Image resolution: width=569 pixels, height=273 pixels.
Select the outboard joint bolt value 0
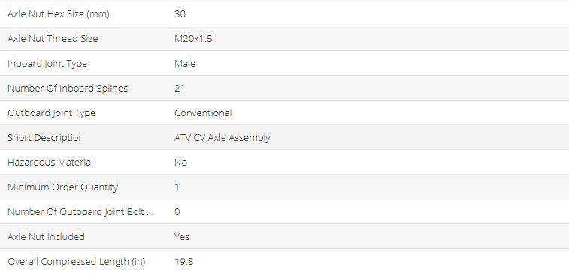pos(177,212)
